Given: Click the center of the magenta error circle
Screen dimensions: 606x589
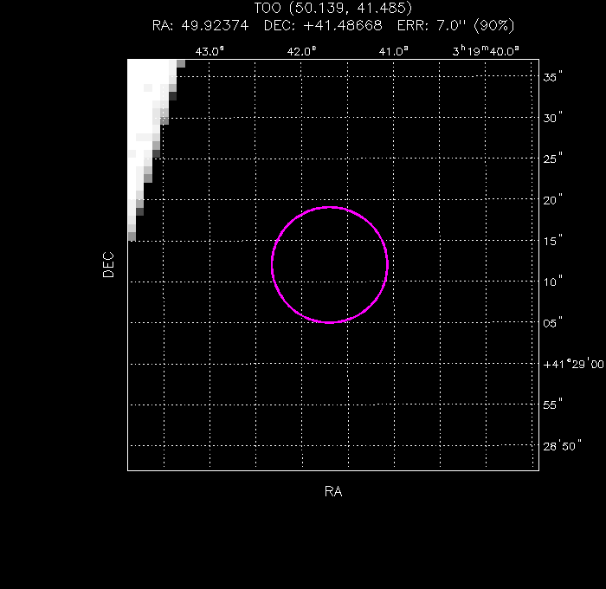Looking at the screenshot, I should (x=330, y=264).
